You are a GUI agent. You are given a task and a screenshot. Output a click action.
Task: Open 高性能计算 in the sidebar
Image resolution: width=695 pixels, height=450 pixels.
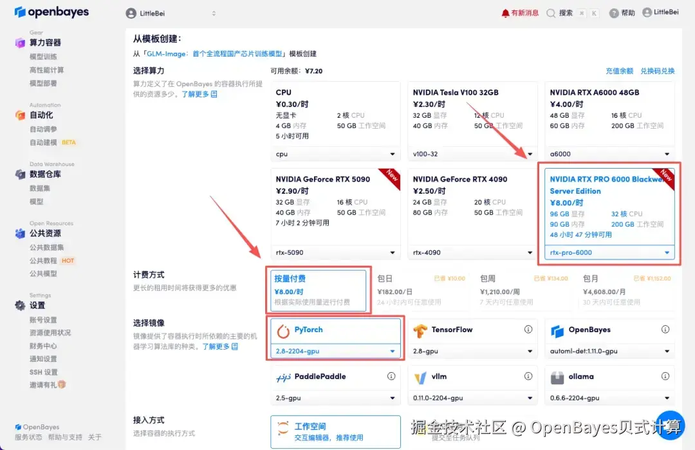pos(46,70)
